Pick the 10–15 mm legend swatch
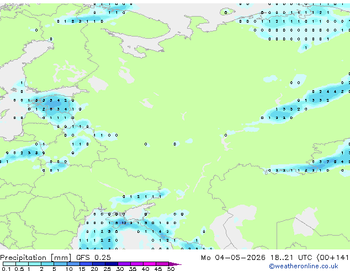The width and height of the screenshot is (350, 271). 73,264
